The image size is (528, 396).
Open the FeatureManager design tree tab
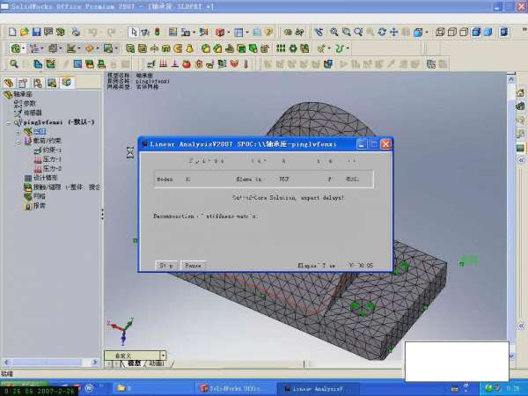pos(9,83)
